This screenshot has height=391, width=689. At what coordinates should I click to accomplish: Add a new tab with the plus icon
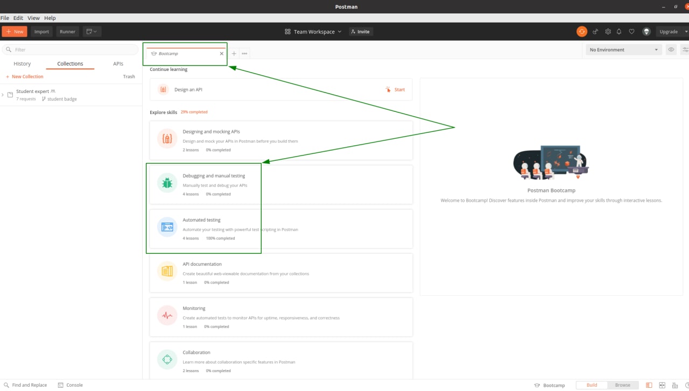pos(234,54)
